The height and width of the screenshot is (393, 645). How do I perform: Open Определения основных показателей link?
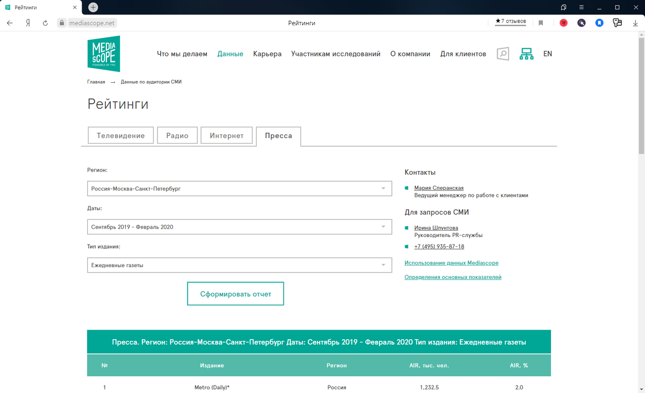(453, 277)
